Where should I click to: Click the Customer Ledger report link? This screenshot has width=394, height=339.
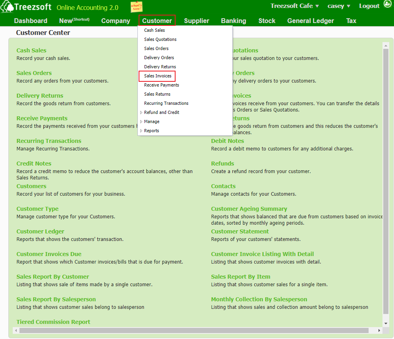(x=40, y=231)
